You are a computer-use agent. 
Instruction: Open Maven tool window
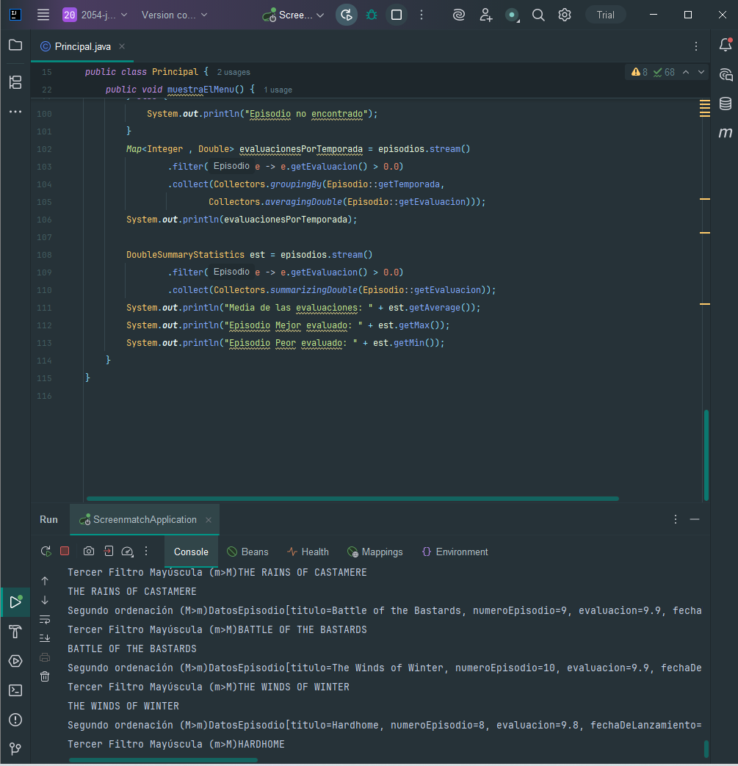pyautogui.click(x=726, y=132)
